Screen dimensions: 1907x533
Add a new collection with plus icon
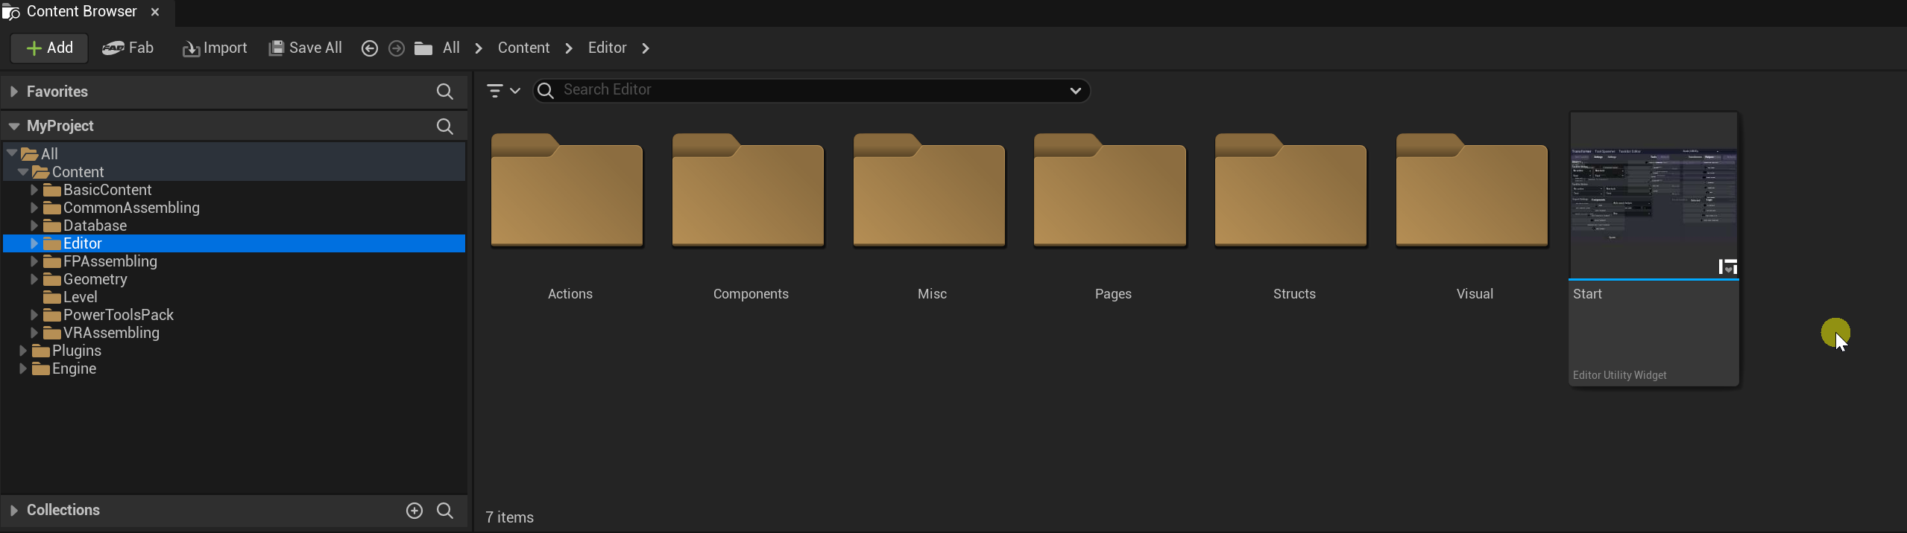click(415, 511)
